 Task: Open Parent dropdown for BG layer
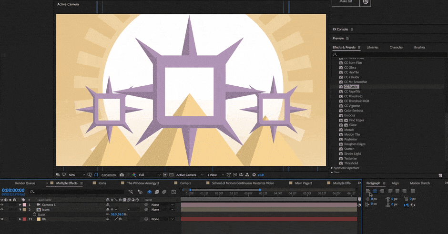[x=163, y=219]
